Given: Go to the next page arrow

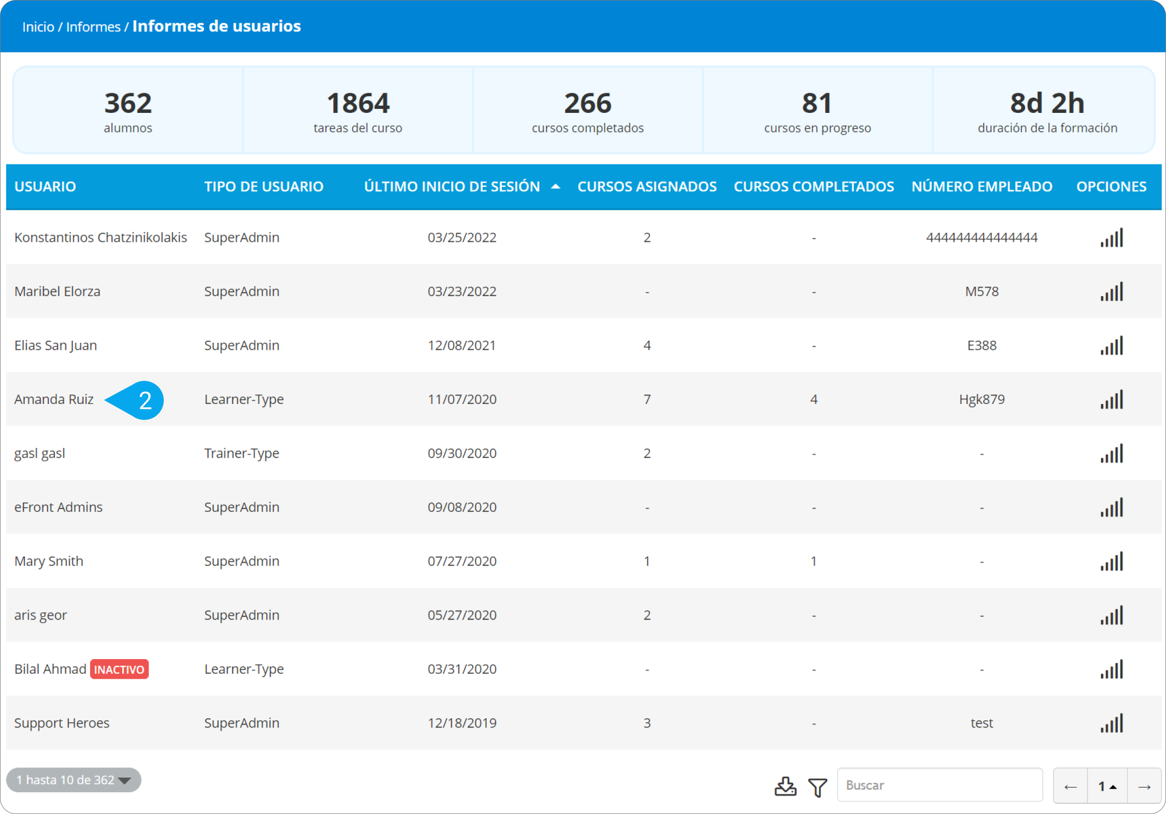Looking at the screenshot, I should [1144, 786].
